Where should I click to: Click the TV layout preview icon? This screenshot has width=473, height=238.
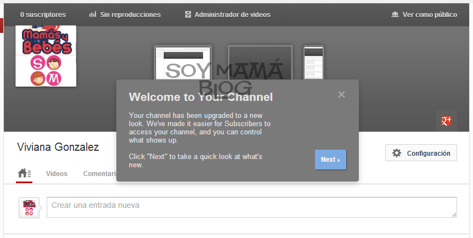tap(260, 63)
